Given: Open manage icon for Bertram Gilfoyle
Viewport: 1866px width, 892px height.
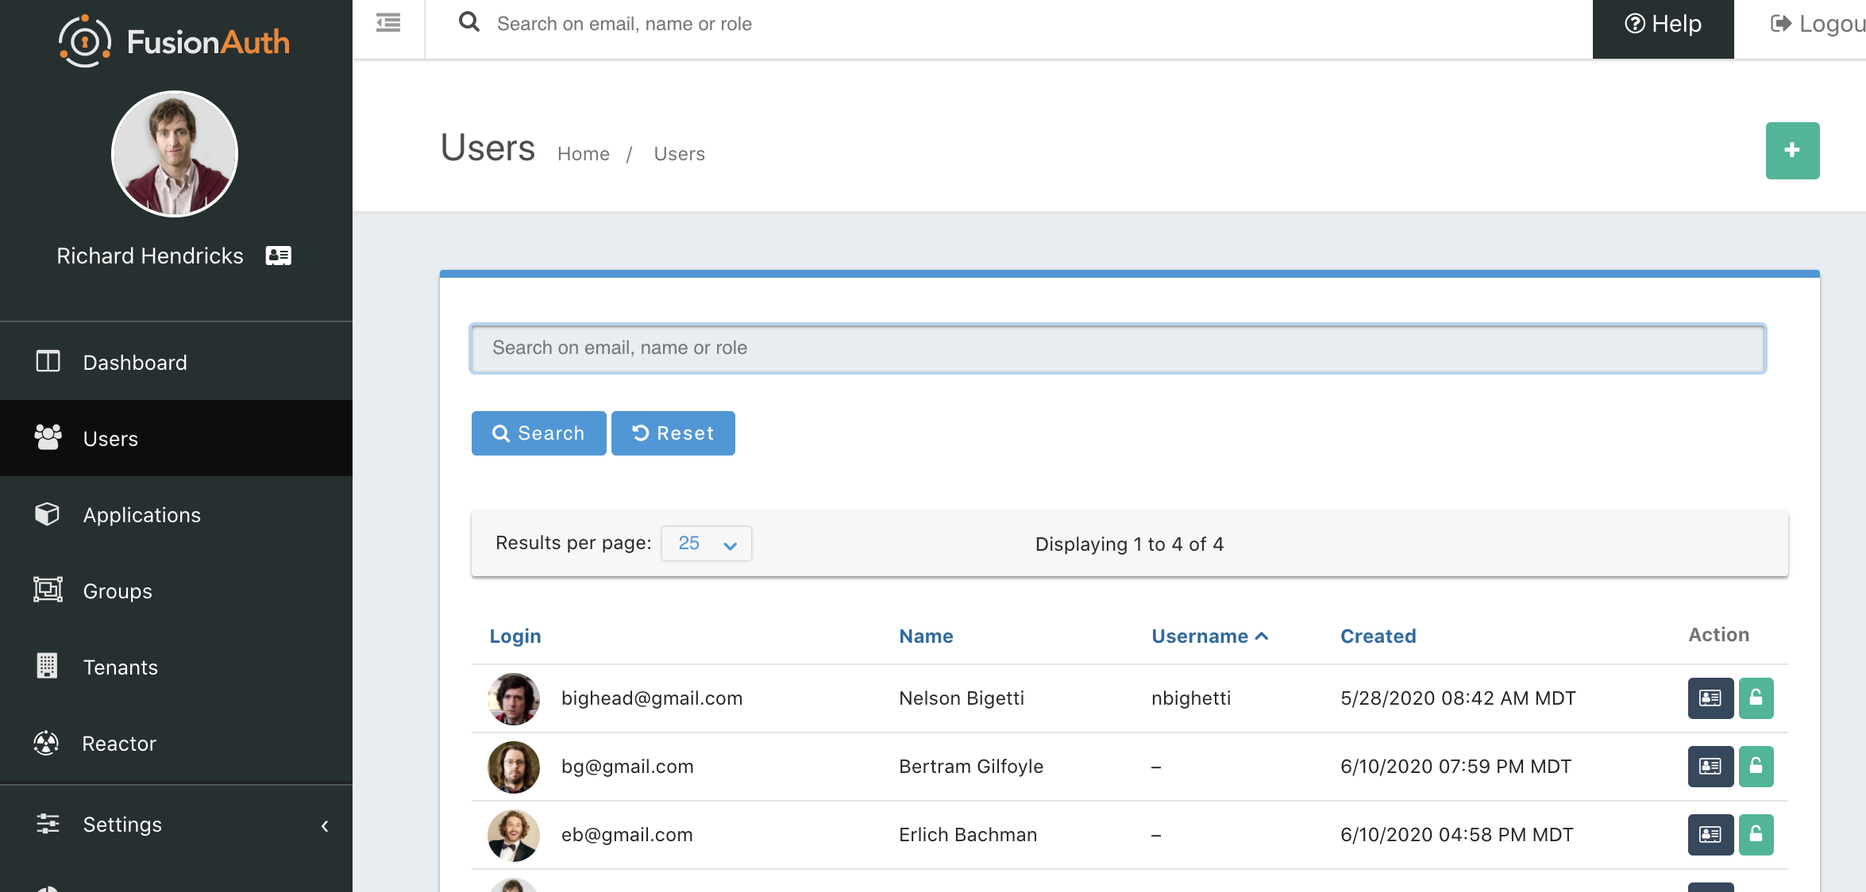Looking at the screenshot, I should pyautogui.click(x=1710, y=767).
